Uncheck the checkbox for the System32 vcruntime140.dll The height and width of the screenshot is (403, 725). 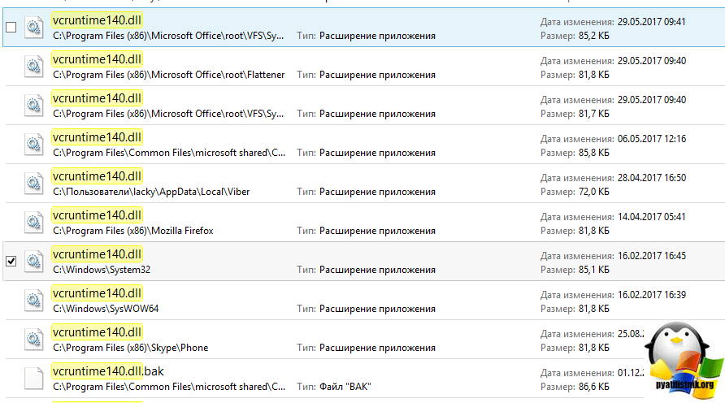point(11,261)
